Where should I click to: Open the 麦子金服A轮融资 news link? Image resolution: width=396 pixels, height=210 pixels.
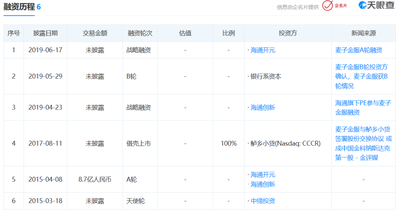point(359,50)
